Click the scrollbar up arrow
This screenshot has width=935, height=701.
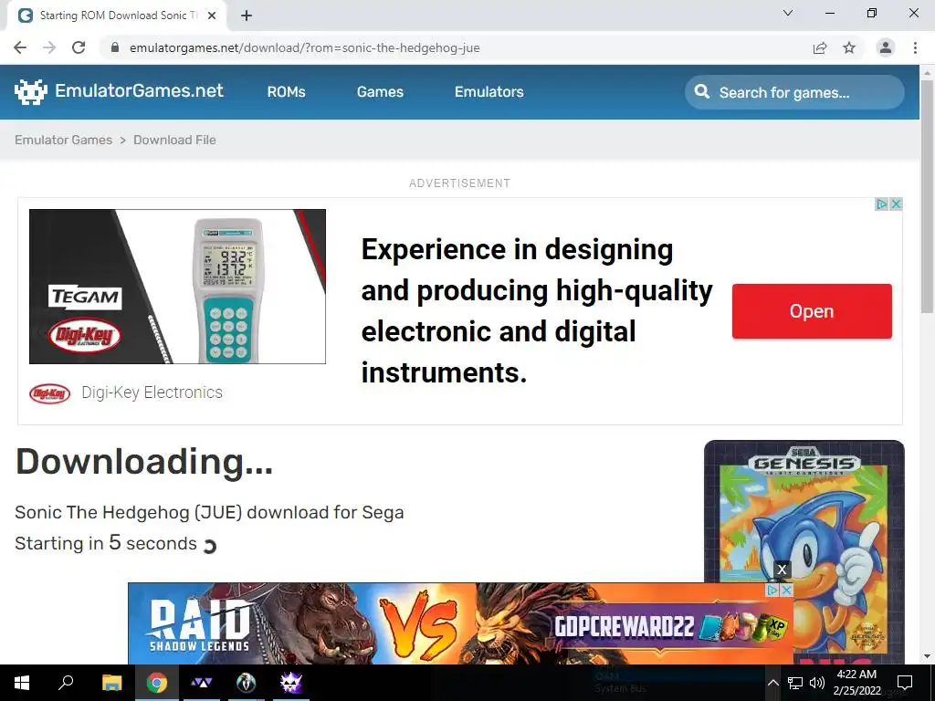tap(927, 72)
